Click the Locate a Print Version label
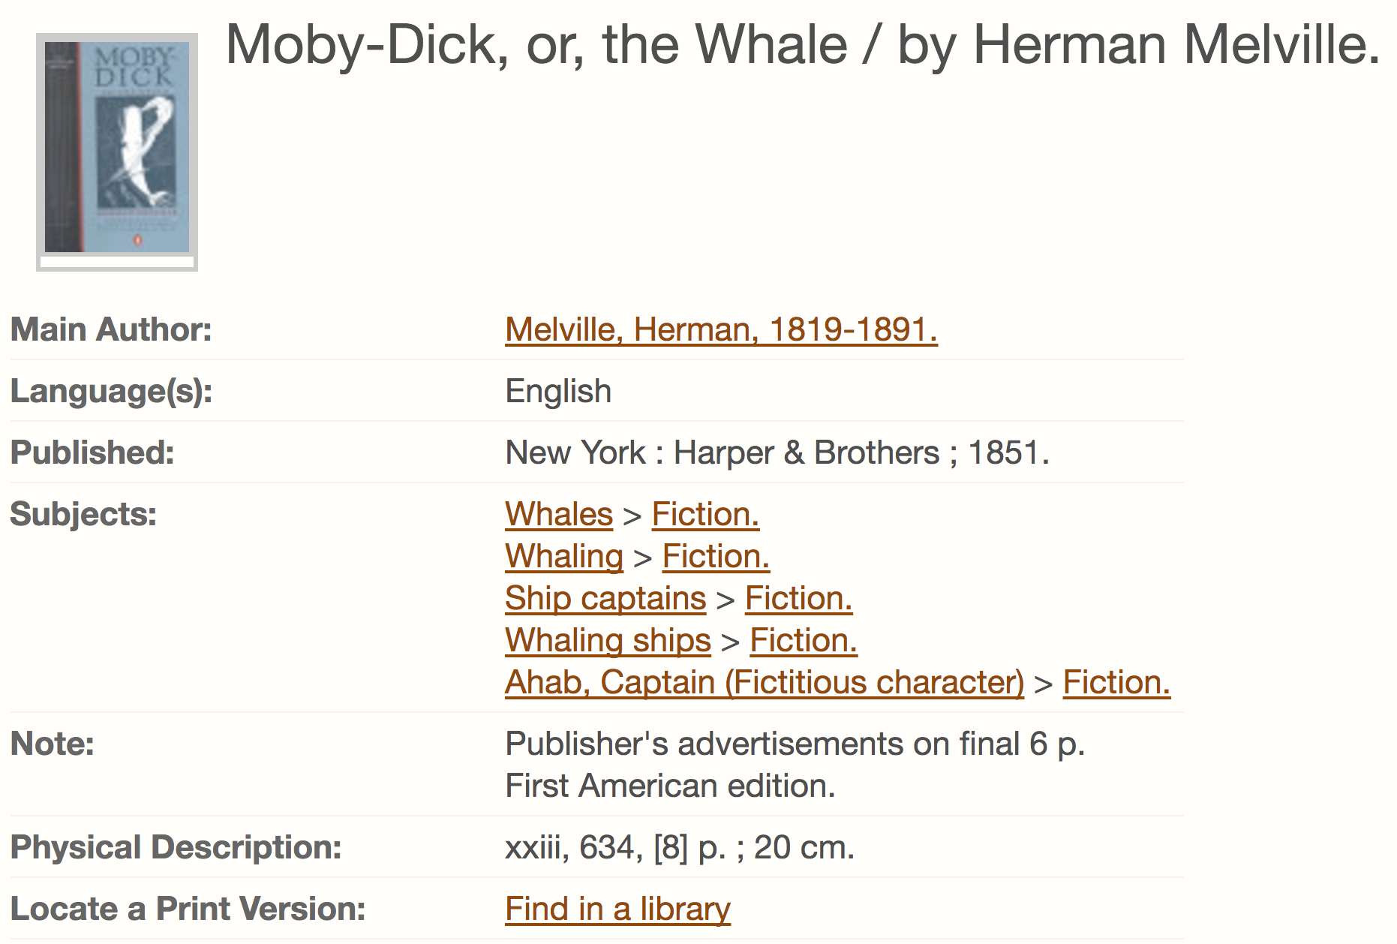 click(188, 909)
